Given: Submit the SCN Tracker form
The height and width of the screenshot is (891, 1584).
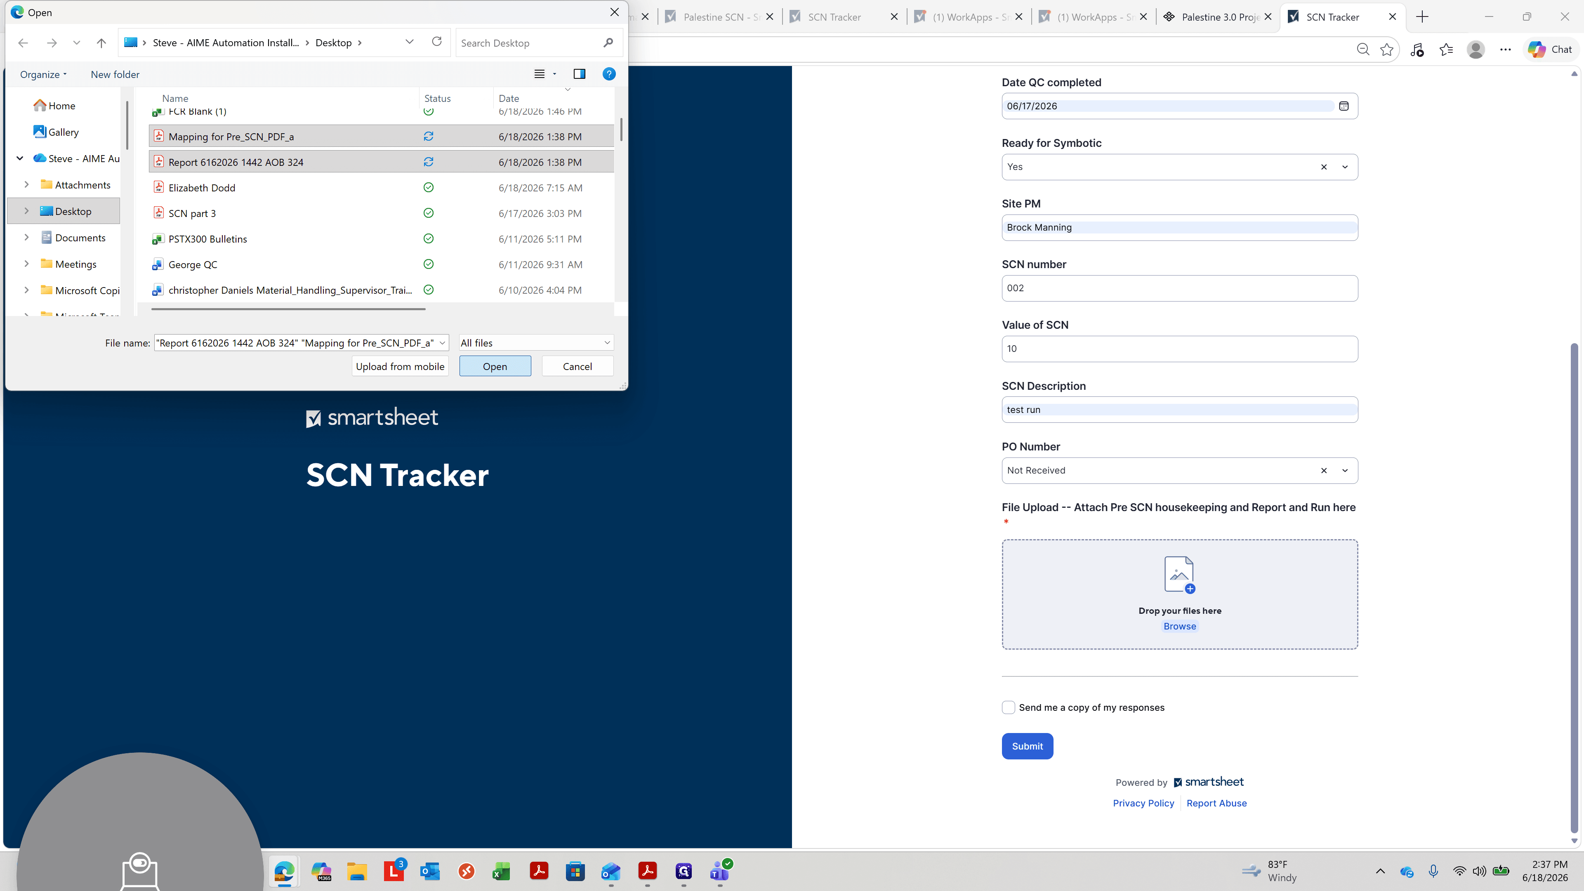Looking at the screenshot, I should (x=1027, y=746).
